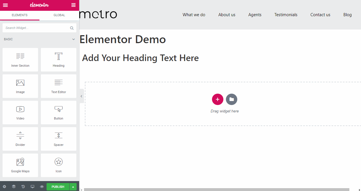The width and height of the screenshot is (361, 191).
Task: Toggle preview changes eye icon
Action: coord(42,187)
